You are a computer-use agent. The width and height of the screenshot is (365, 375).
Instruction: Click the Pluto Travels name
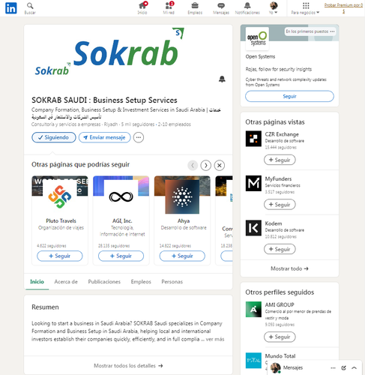pos(61,220)
